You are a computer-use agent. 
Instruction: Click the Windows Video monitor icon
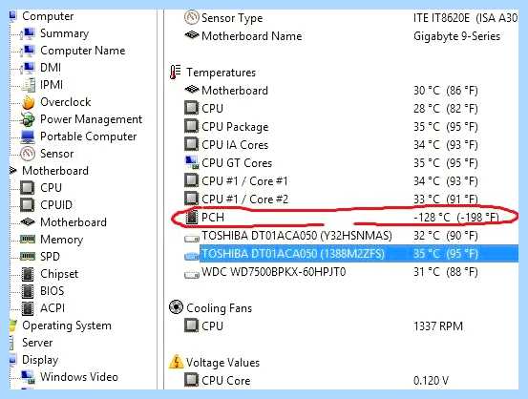28,377
